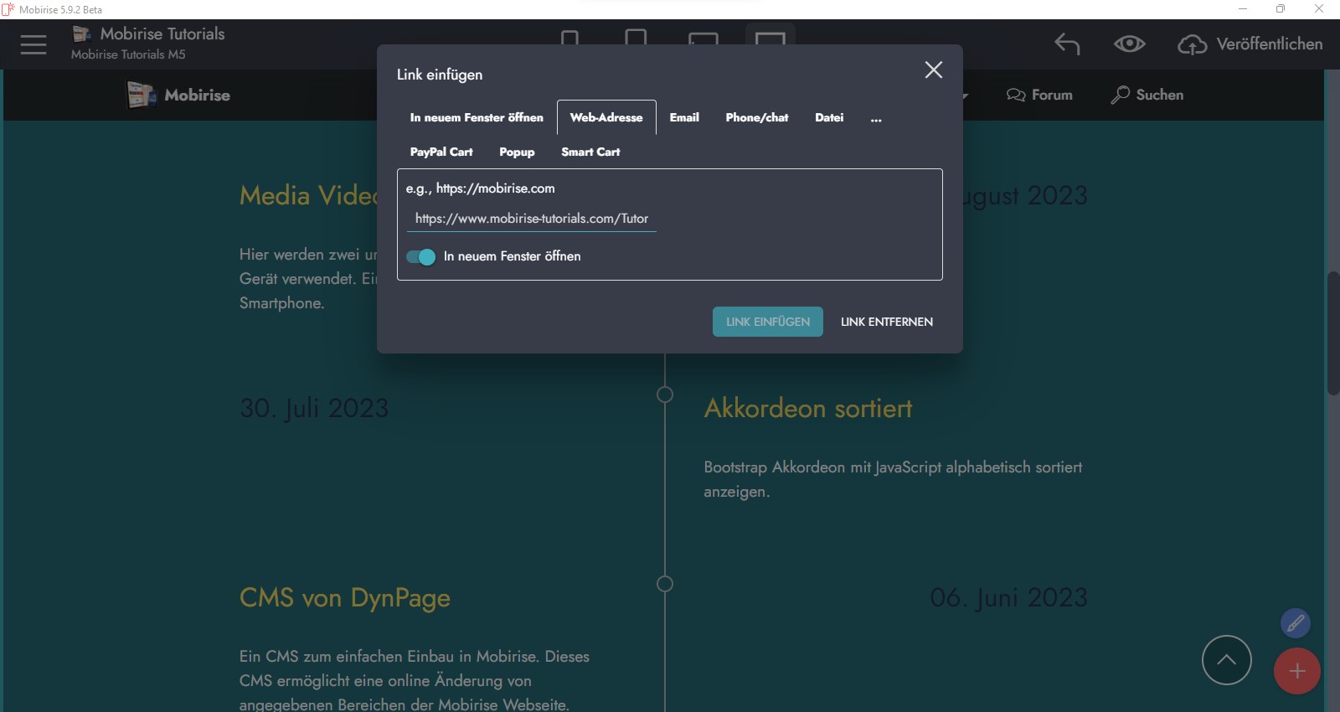Open preview with the eye icon
The image size is (1340, 712).
tap(1129, 44)
